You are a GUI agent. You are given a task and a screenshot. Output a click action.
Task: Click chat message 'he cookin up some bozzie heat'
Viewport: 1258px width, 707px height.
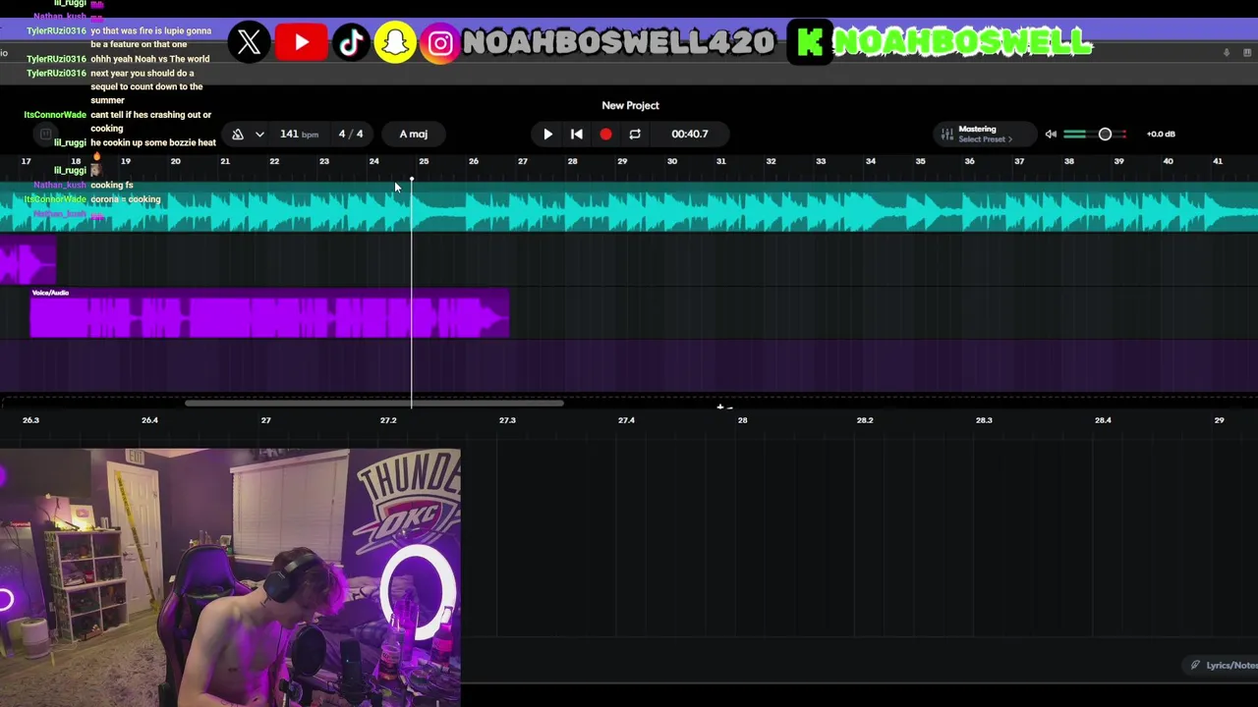tap(153, 143)
